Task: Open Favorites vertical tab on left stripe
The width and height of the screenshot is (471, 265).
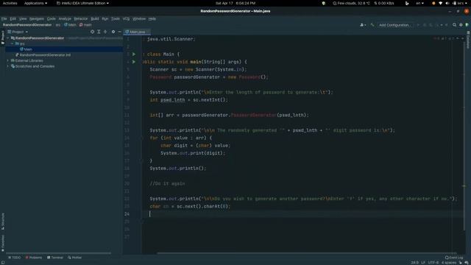Action: pos(3,244)
